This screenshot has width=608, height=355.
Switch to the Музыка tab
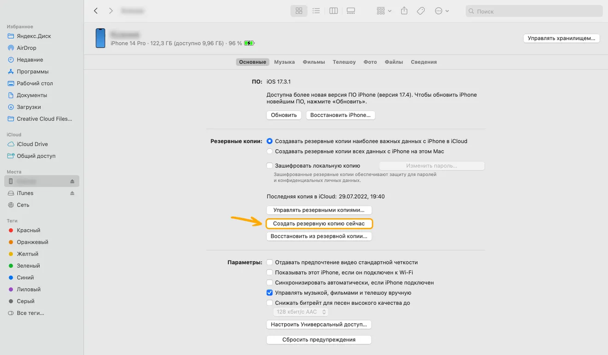[284, 62]
